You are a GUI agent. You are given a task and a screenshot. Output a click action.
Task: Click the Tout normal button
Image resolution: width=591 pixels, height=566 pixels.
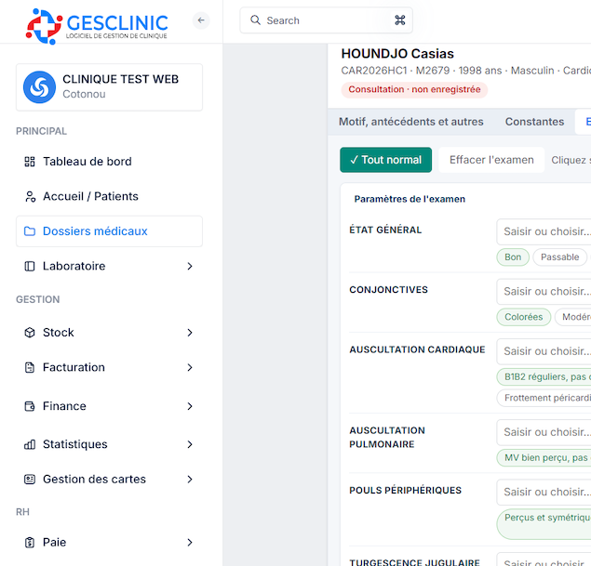tap(385, 160)
